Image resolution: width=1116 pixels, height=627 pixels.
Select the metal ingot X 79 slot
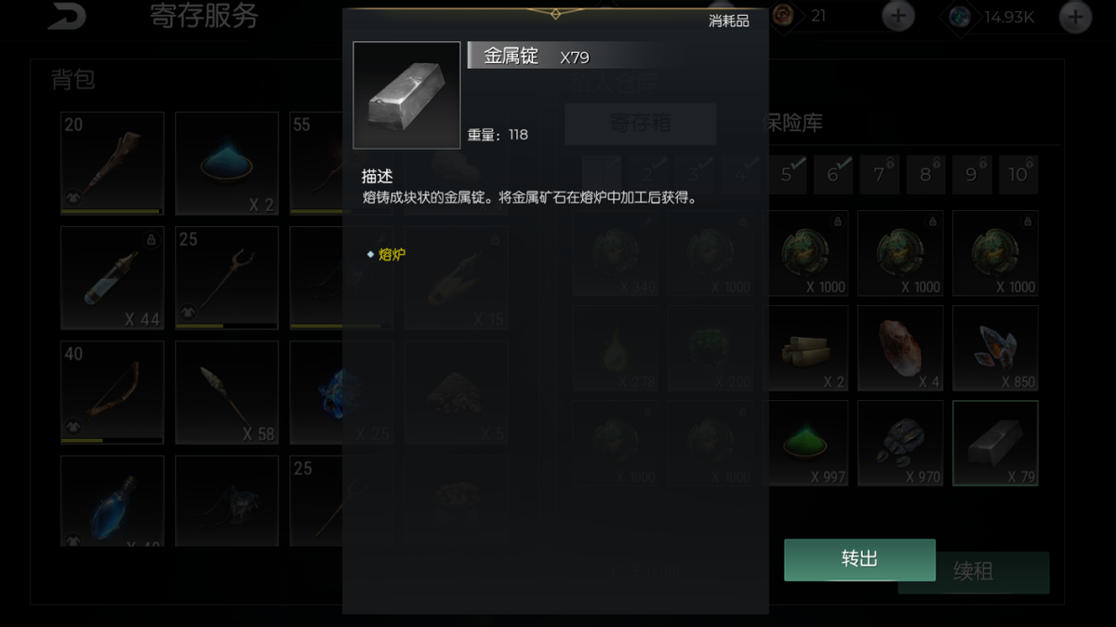995,443
